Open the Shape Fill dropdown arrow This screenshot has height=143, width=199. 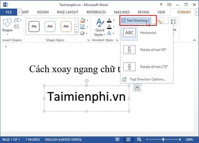(x=87, y=20)
